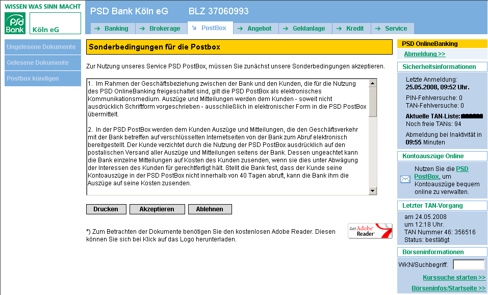488x295 pixels.
Task: Go to the Geldanlage tab
Action: click(305, 29)
